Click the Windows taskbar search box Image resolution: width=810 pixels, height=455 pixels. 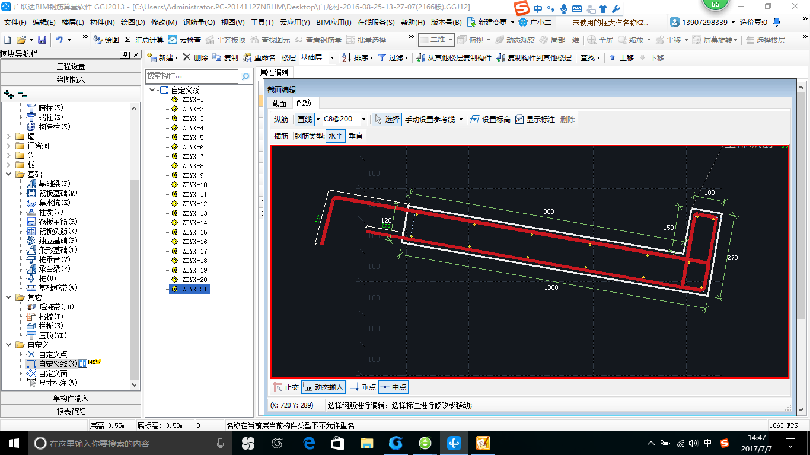(130, 443)
